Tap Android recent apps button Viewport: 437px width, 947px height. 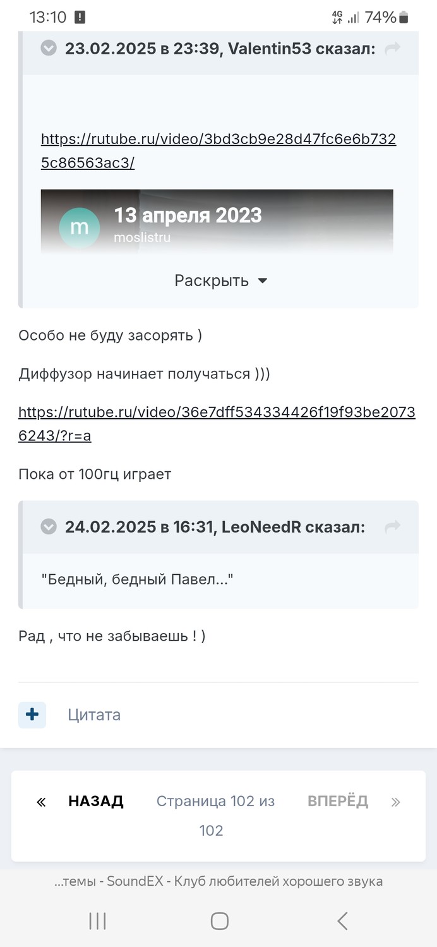point(97,921)
